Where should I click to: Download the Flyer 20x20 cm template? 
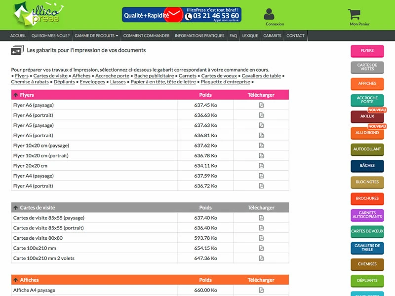point(261,166)
